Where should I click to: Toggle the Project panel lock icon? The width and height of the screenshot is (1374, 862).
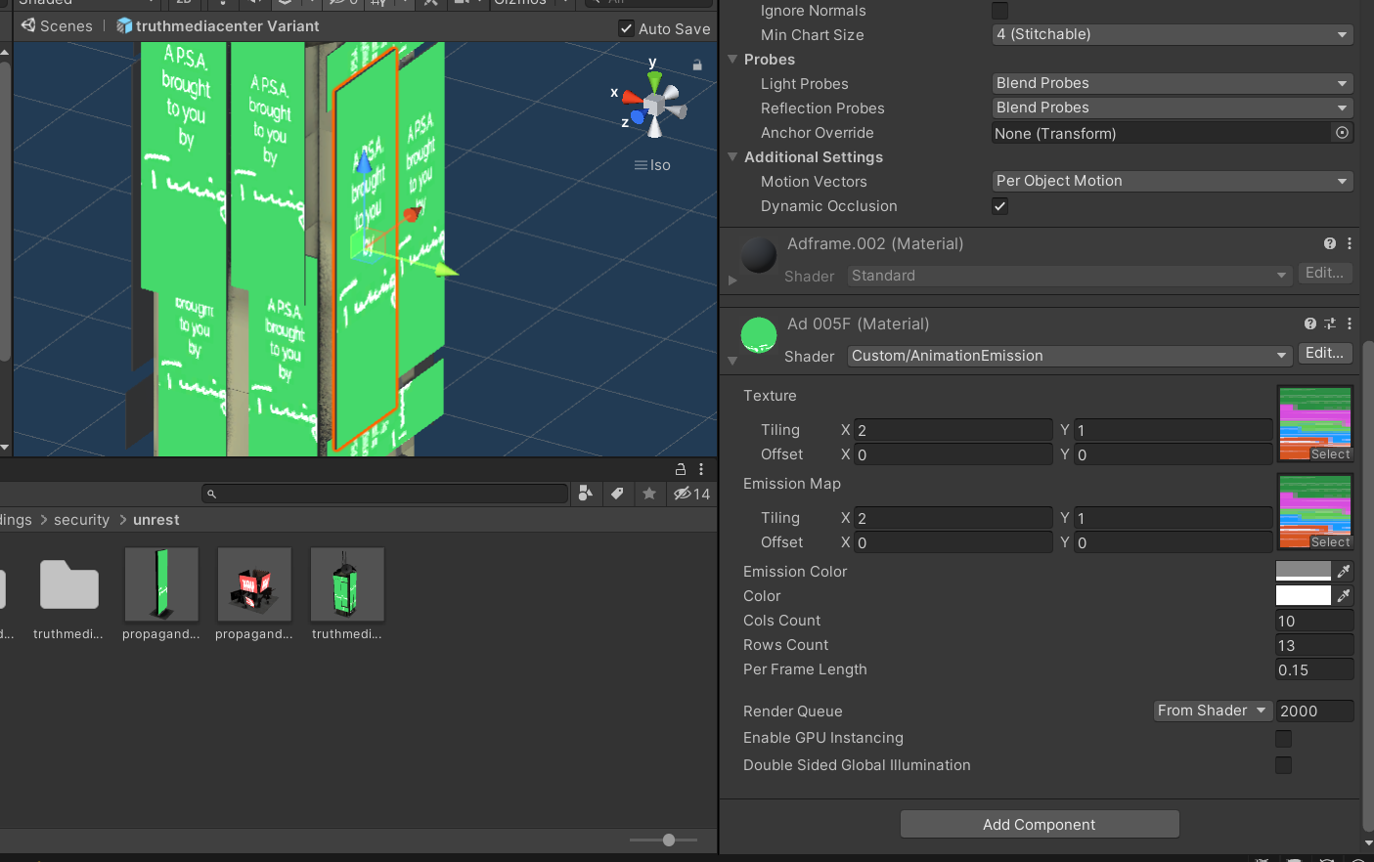(681, 469)
